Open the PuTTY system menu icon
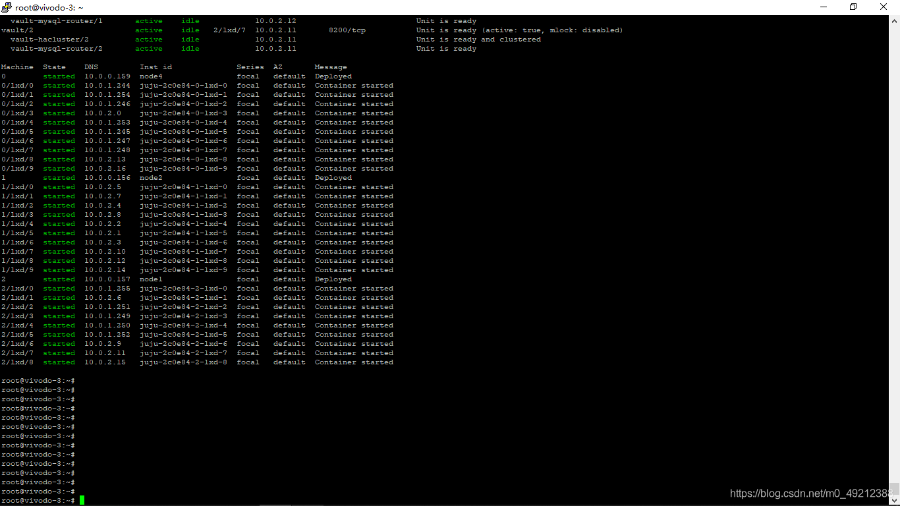This screenshot has height=506, width=900. [x=7, y=7]
